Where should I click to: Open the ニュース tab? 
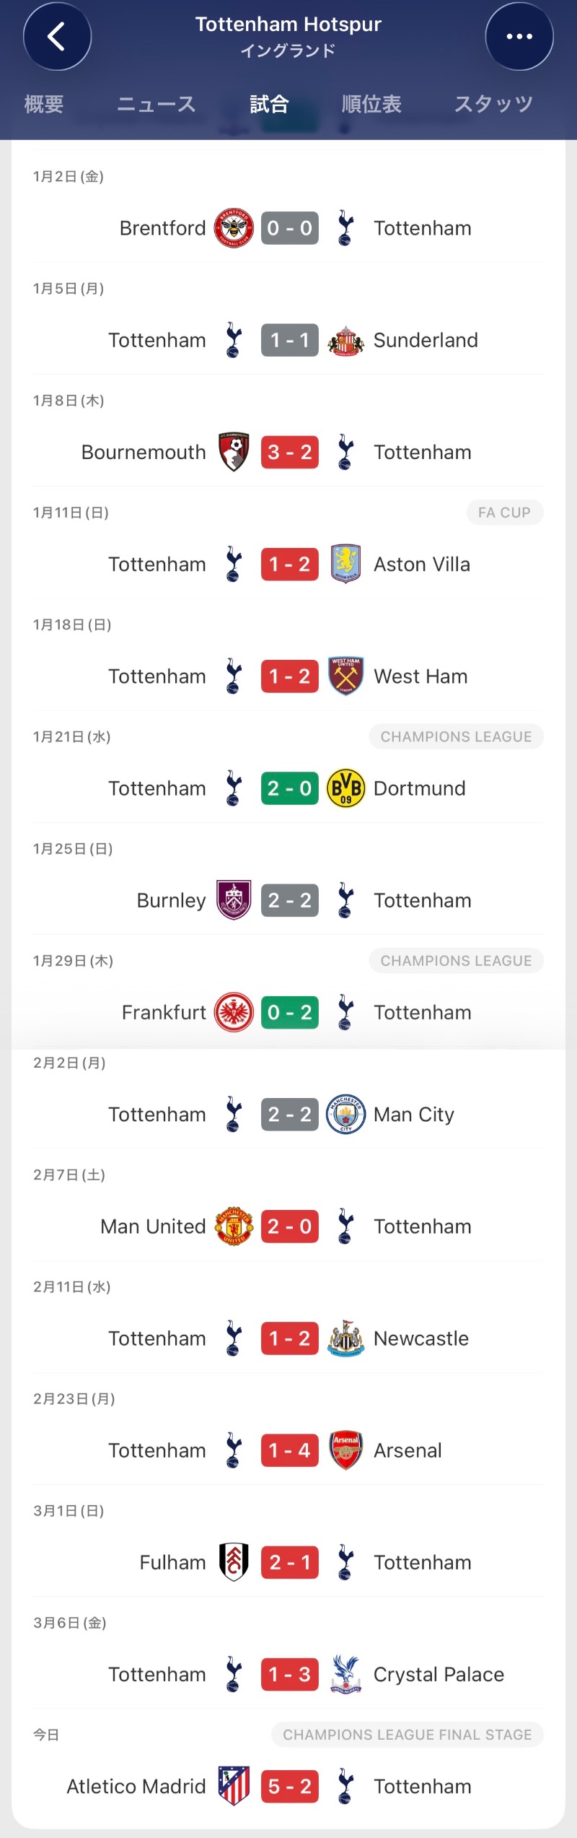click(x=157, y=104)
